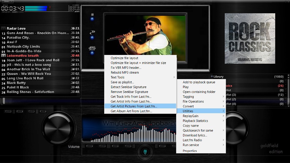Click the blue LED under the swirl logo
Viewport: 290px width, 163px height.
point(92,37)
